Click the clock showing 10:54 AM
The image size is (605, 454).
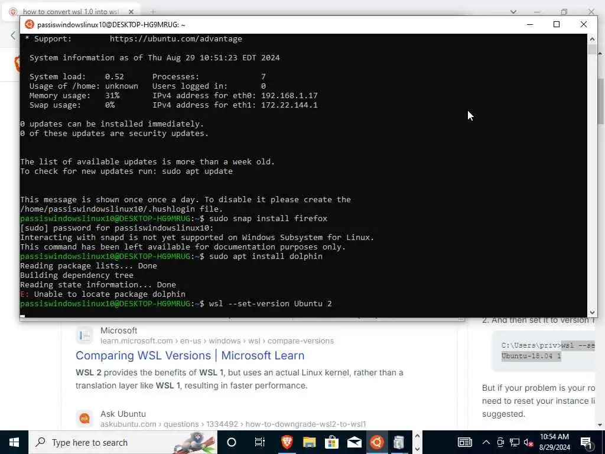tap(554, 442)
